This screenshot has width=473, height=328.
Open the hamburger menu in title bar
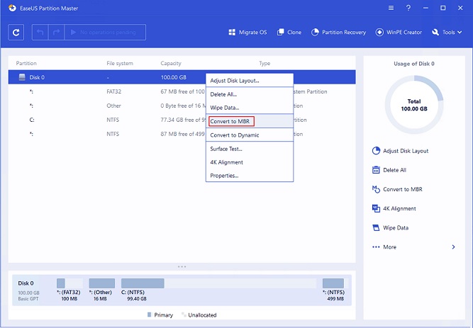pyautogui.click(x=391, y=8)
